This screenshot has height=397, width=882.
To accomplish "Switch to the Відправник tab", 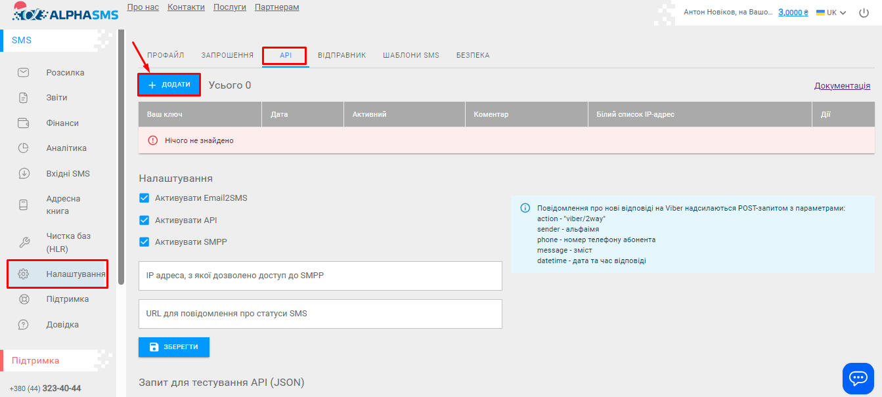I will tap(342, 56).
